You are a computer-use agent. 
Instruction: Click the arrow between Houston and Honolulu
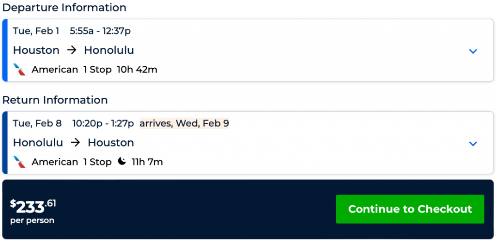tap(72, 50)
